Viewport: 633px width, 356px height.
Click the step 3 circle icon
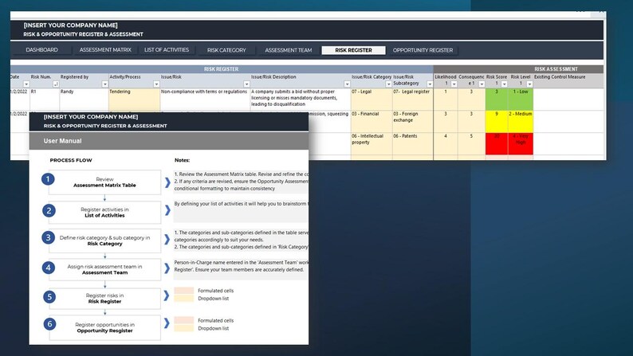[x=48, y=237]
